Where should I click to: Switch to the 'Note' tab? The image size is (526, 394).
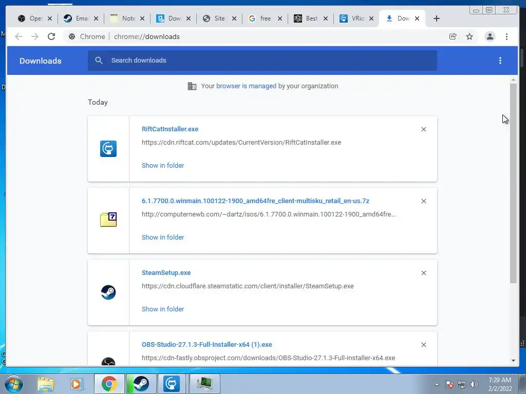pos(123,18)
